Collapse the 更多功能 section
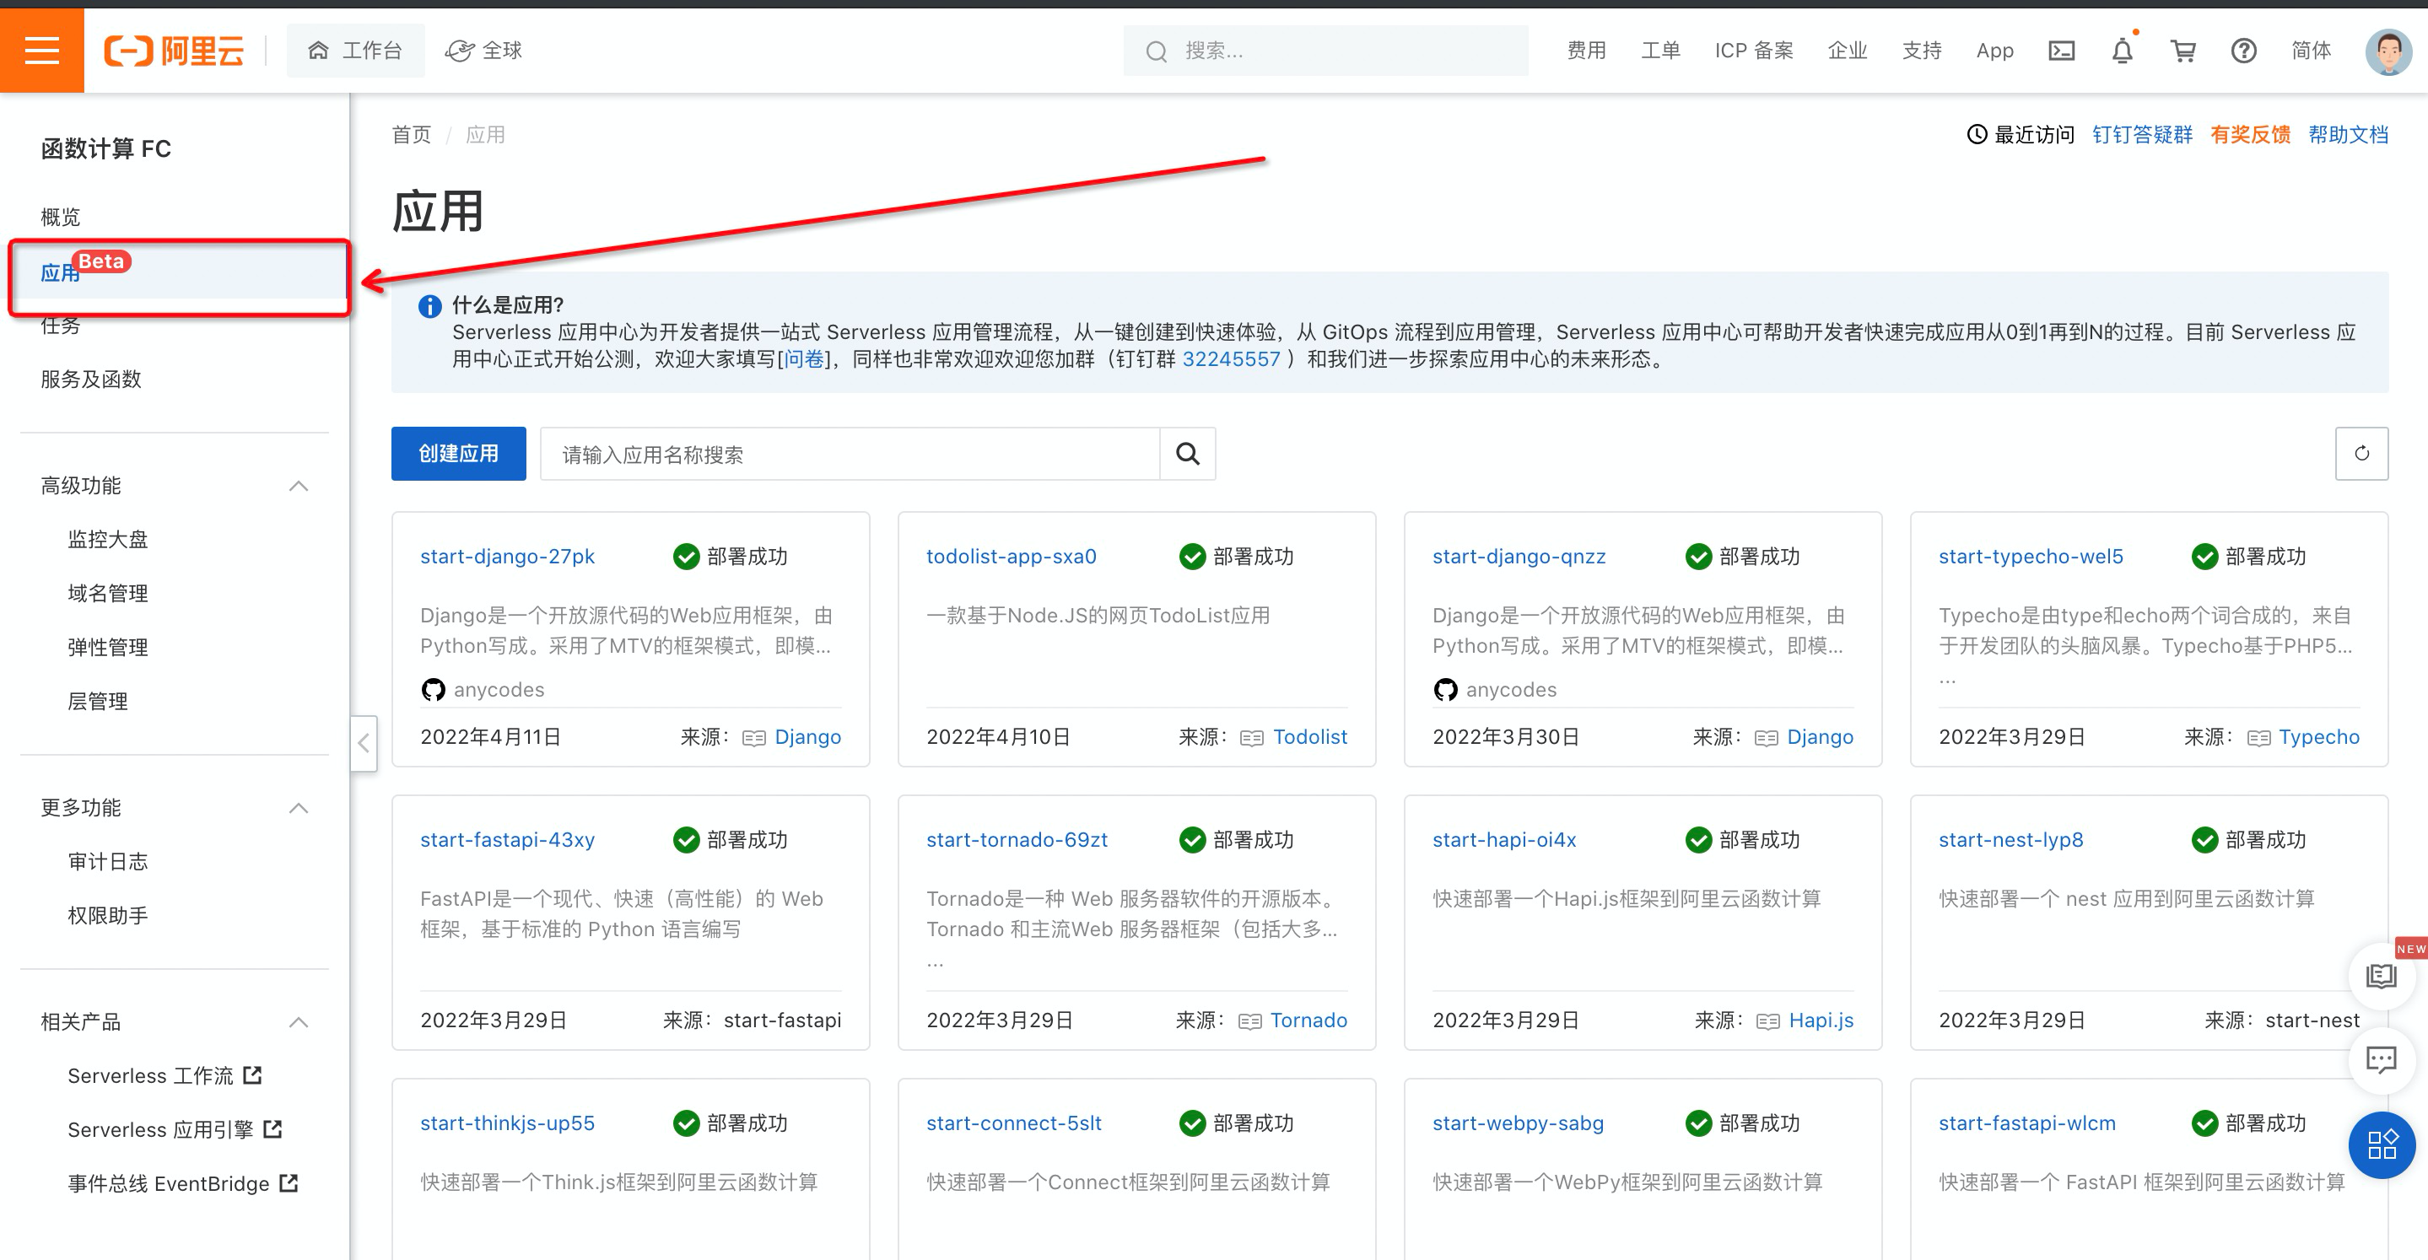Screen dimensions: 2428x1260 point(298,808)
